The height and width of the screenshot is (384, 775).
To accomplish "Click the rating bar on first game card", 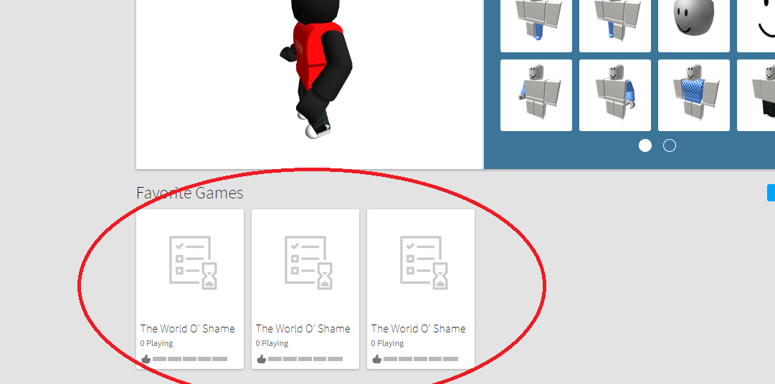I will [190, 358].
